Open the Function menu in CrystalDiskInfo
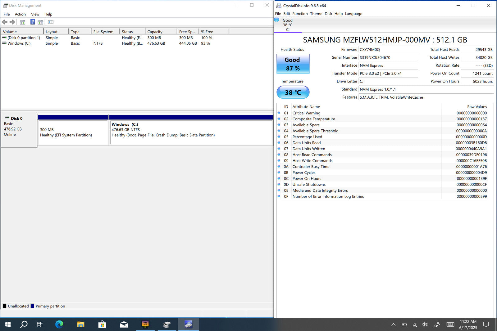 click(x=300, y=14)
